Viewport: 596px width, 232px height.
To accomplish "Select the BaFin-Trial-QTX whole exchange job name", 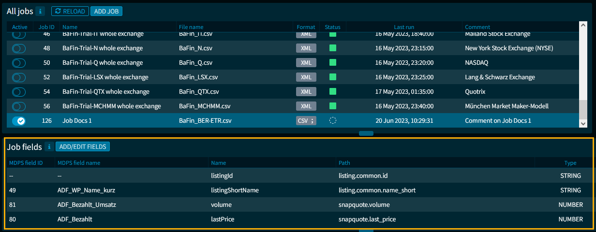I will 106,92.
